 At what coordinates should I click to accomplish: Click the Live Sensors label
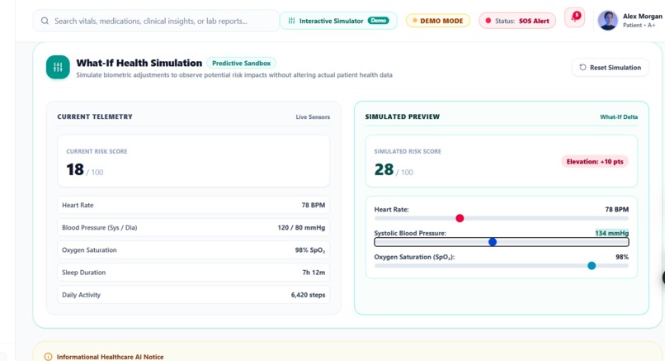(x=313, y=116)
